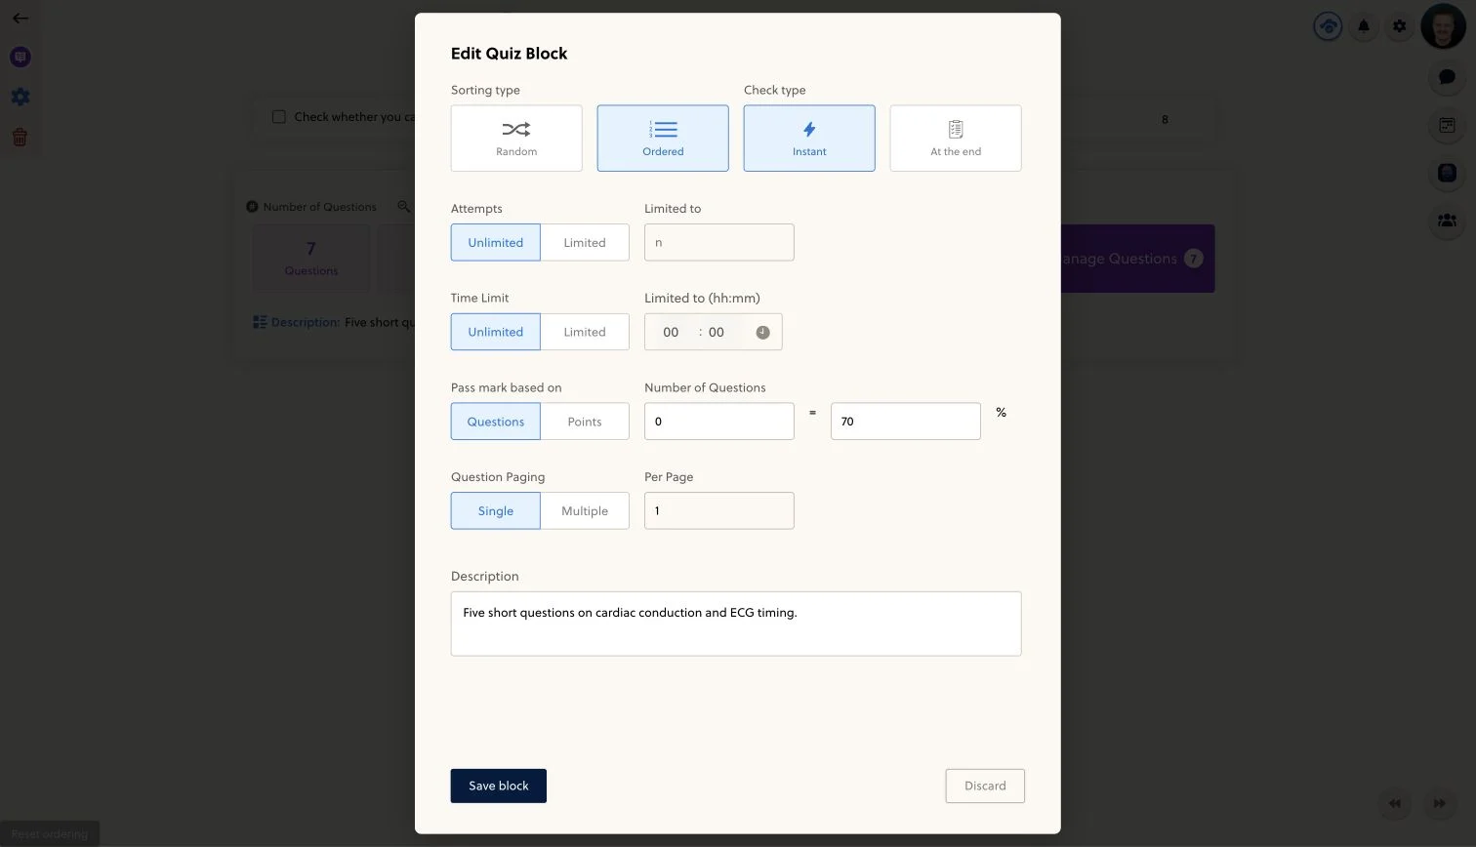Open Manage Questions in the background page
This screenshot has width=1476, height=847.
click(x=1137, y=259)
